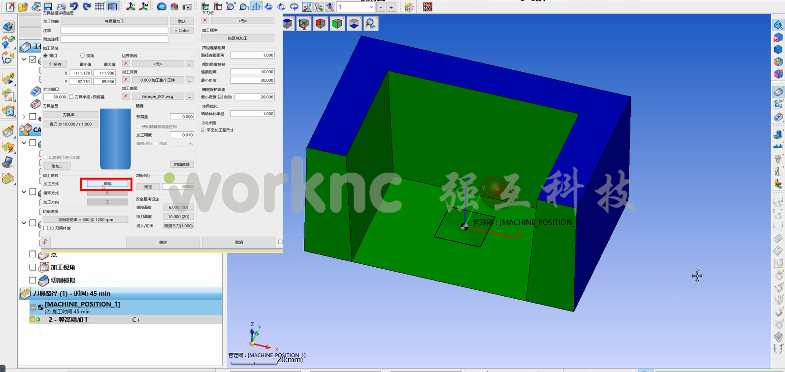Viewport: 785px width, 372px height.
Task: Select the 刀具路径 (1) header row
Action: click(x=120, y=293)
